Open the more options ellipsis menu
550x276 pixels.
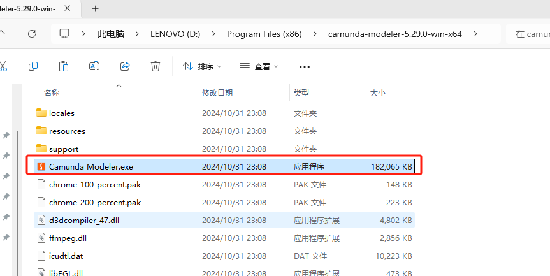pyautogui.click(x=305, y=66)
